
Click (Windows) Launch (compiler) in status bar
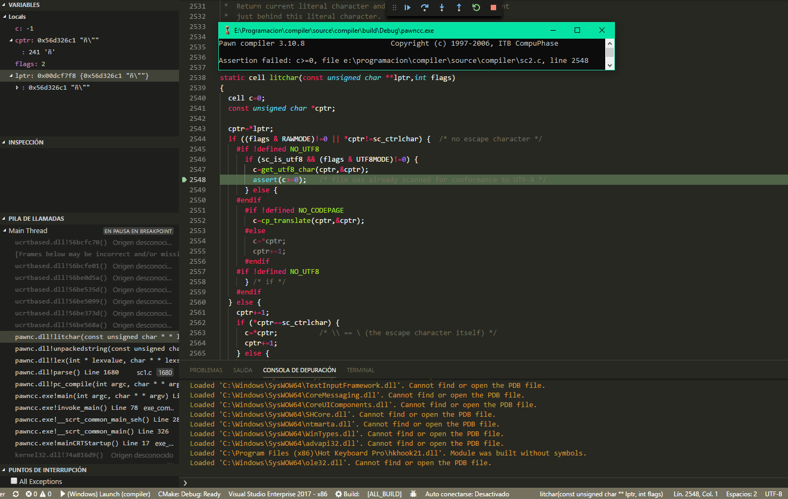[105, 494]
